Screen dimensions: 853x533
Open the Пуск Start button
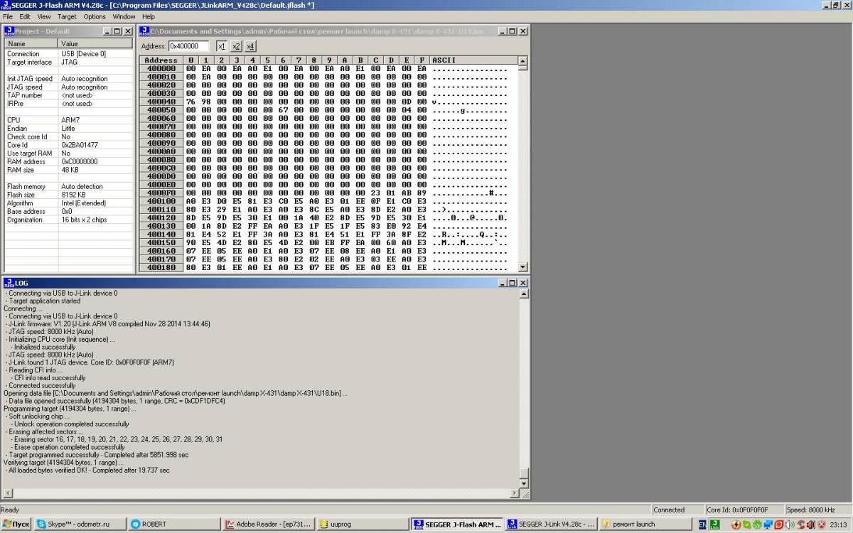click(x=16, y=524)
